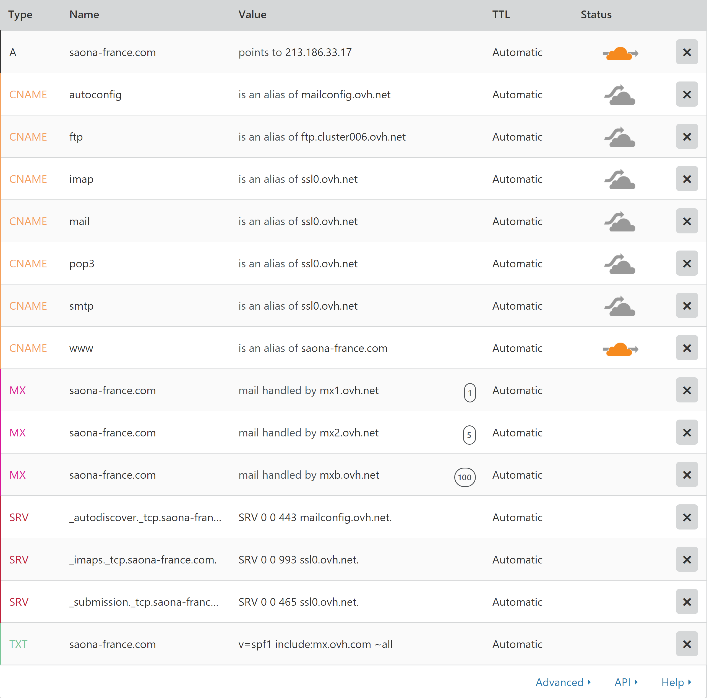Delete the autoconfig CNAME record
707x698 pixels.
[687, 94]
